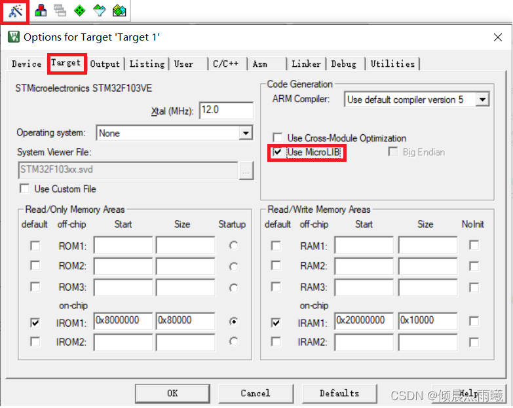This screenshot has width=513, height=408.
Task: Check the IRAM2 default checkbox
Action: pos(276,342)
